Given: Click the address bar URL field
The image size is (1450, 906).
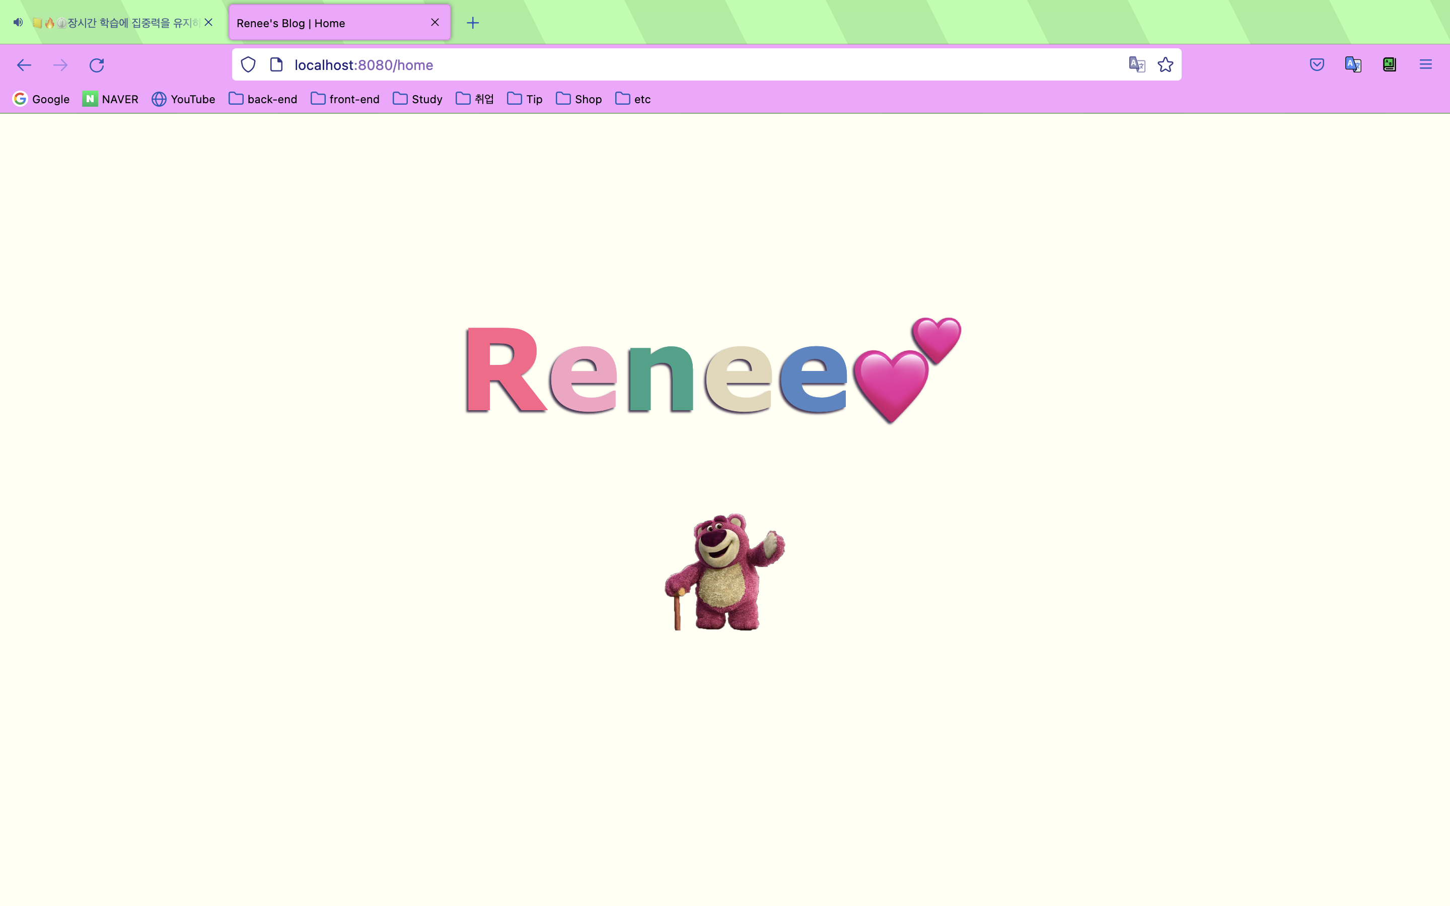Looking at the screenshot, I should click(707, 65).
